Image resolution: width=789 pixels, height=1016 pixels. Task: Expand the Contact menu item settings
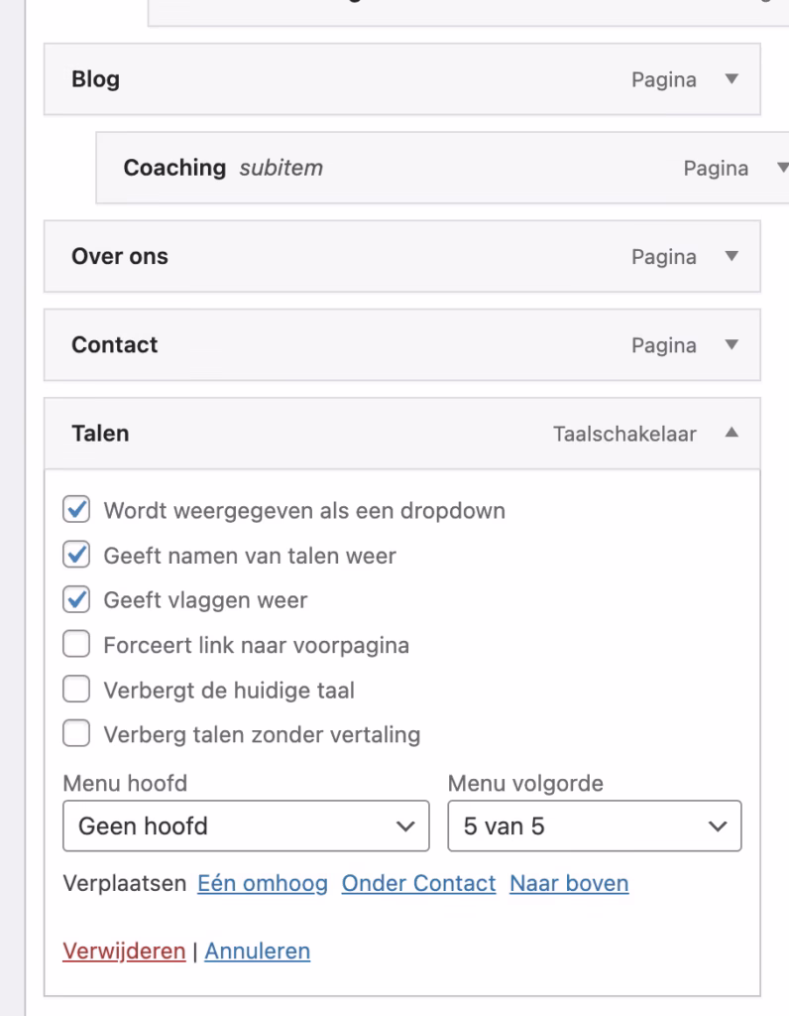pos(731,345)
